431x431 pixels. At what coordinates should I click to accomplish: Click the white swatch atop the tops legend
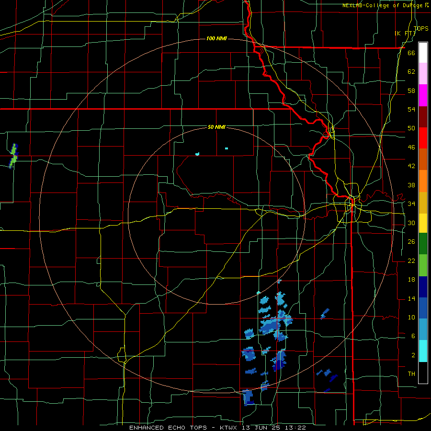pos(423,53)
